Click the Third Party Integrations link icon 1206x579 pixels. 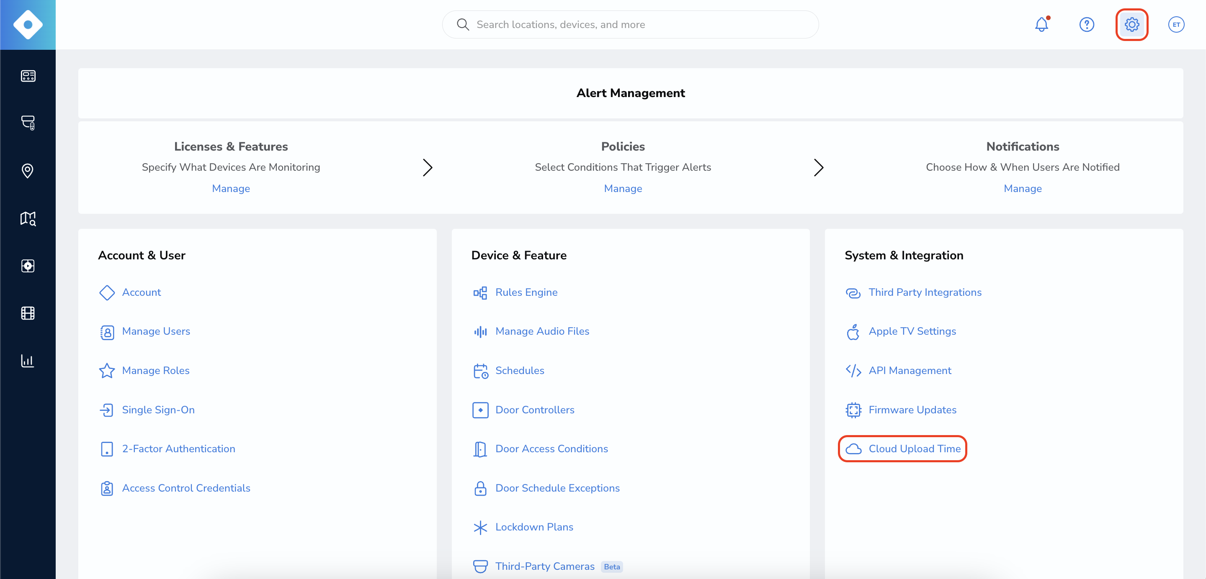tap(853, 293)
